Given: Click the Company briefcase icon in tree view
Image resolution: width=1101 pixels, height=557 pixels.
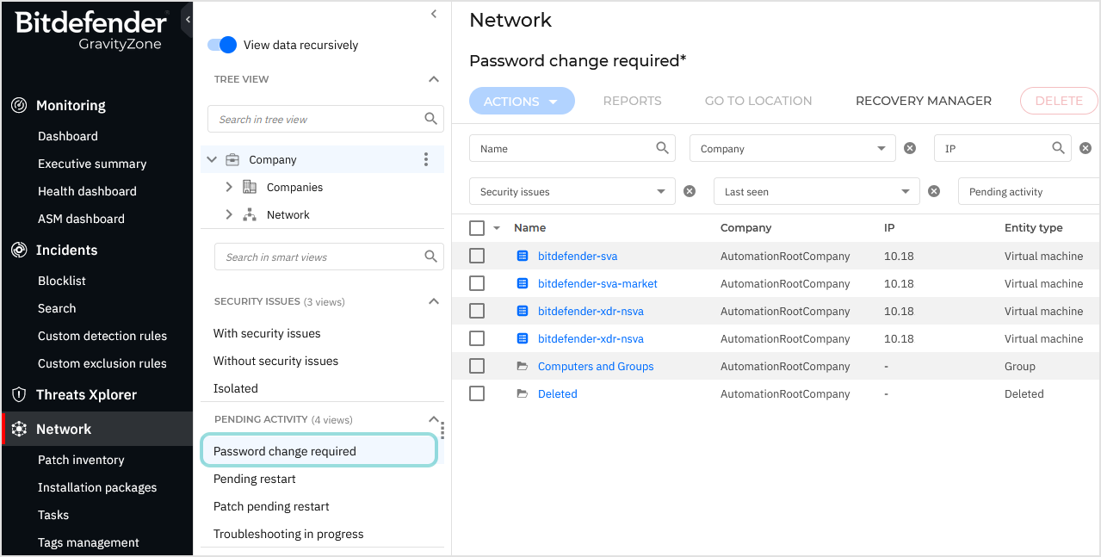Looking at the screenshot, I should pyautogui.click(x=232, y=158).
